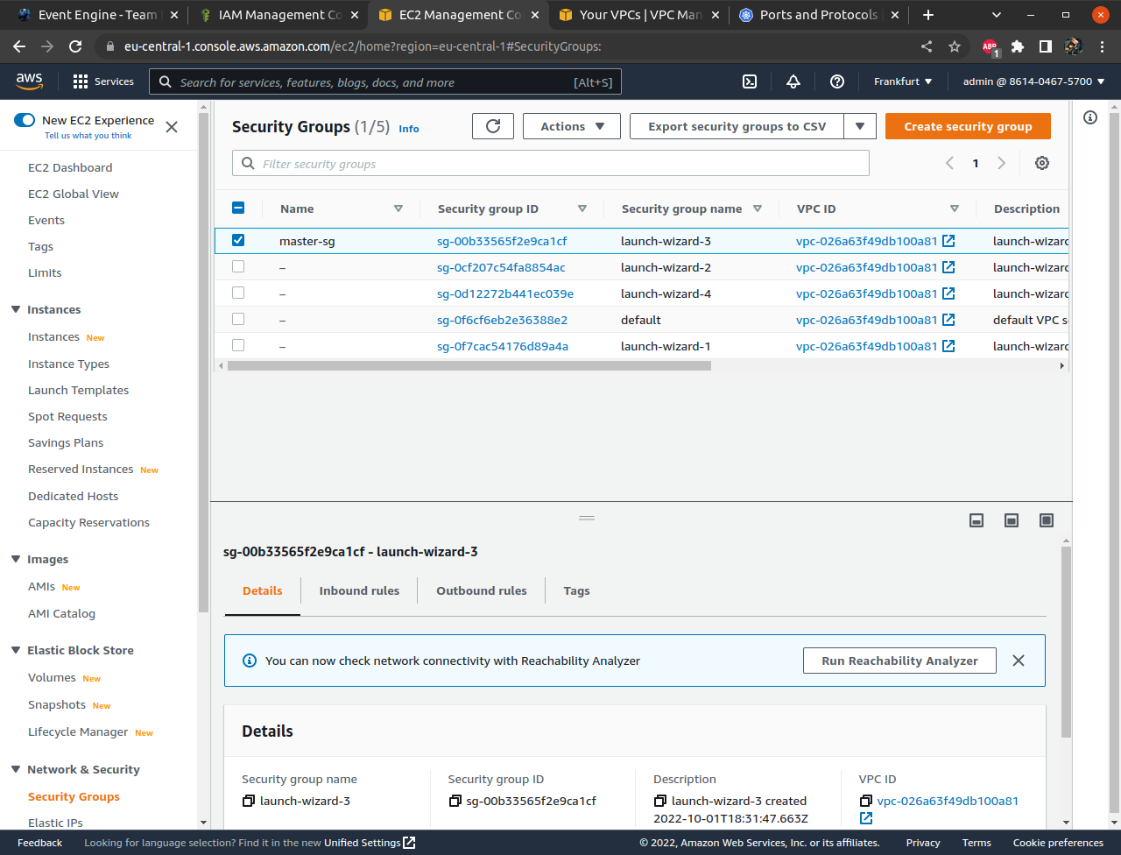The width and height of the screenshot is (1121, 855).
Task: Check the launch-wizard-4 row checkbox
Action: (238, 293)
